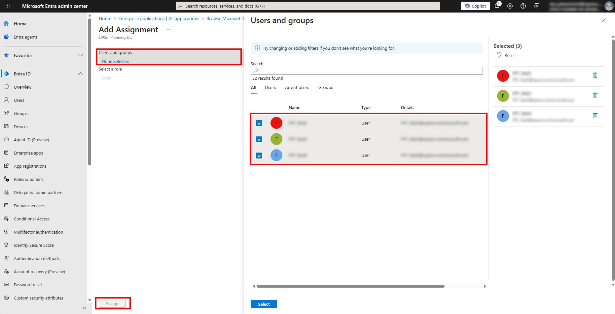615x314 pixels.
Task: Open the settings gear in header
Action: (510, 6)
